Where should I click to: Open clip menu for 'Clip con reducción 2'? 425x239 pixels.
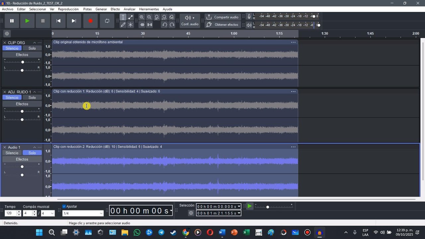[293, 147]
